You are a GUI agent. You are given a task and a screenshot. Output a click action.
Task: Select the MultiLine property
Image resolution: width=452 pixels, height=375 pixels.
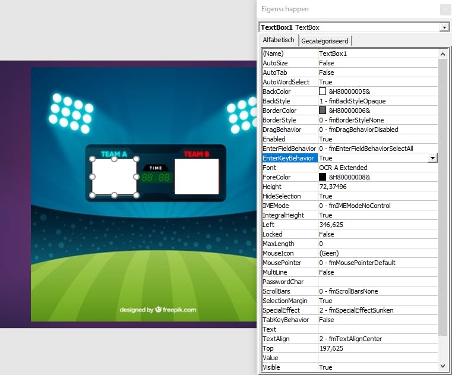[x=290, y=273]
